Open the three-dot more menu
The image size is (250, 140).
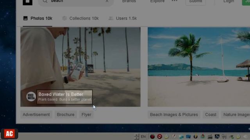tap(175, 1)
